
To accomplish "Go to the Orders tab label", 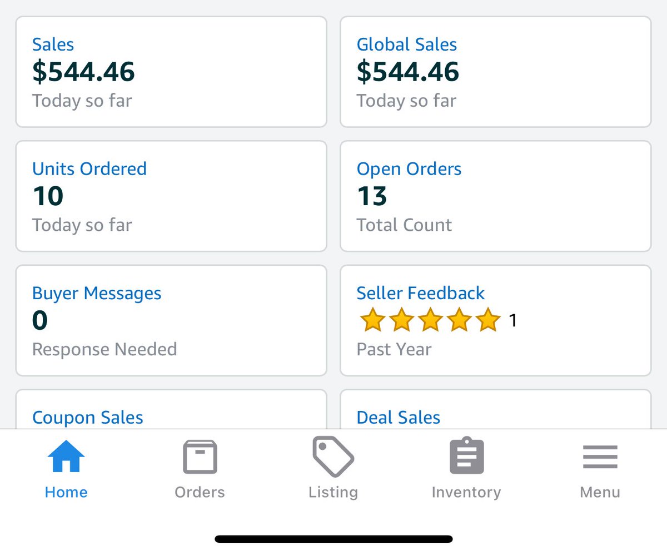I will tap(200, 492).
